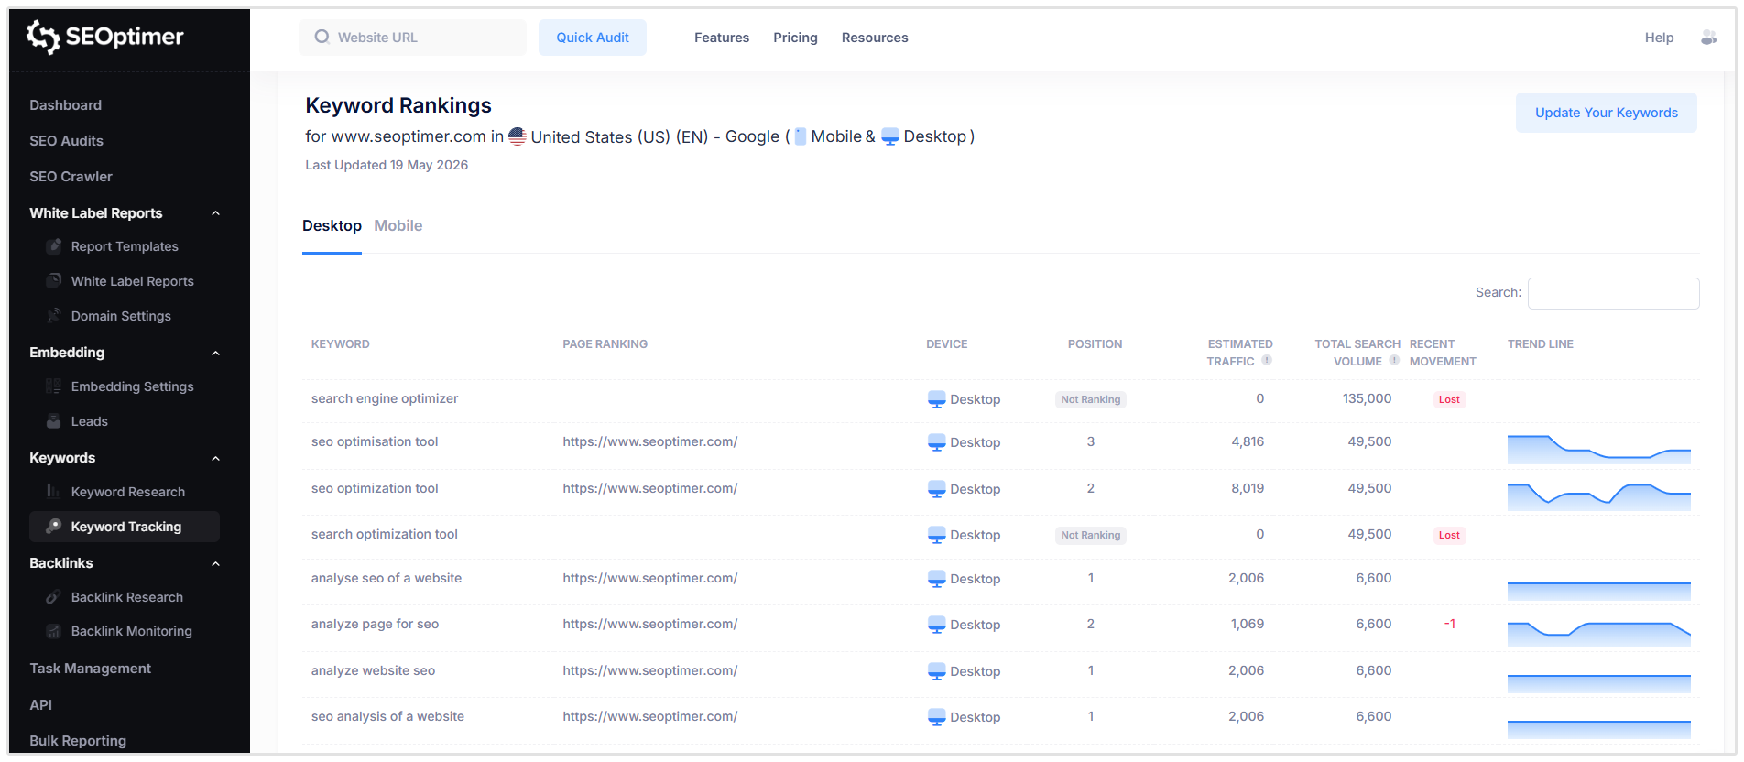Open the user account icon
Image resolution: width=1744 pixels, height=762 pixels.
click(1708, 38)
